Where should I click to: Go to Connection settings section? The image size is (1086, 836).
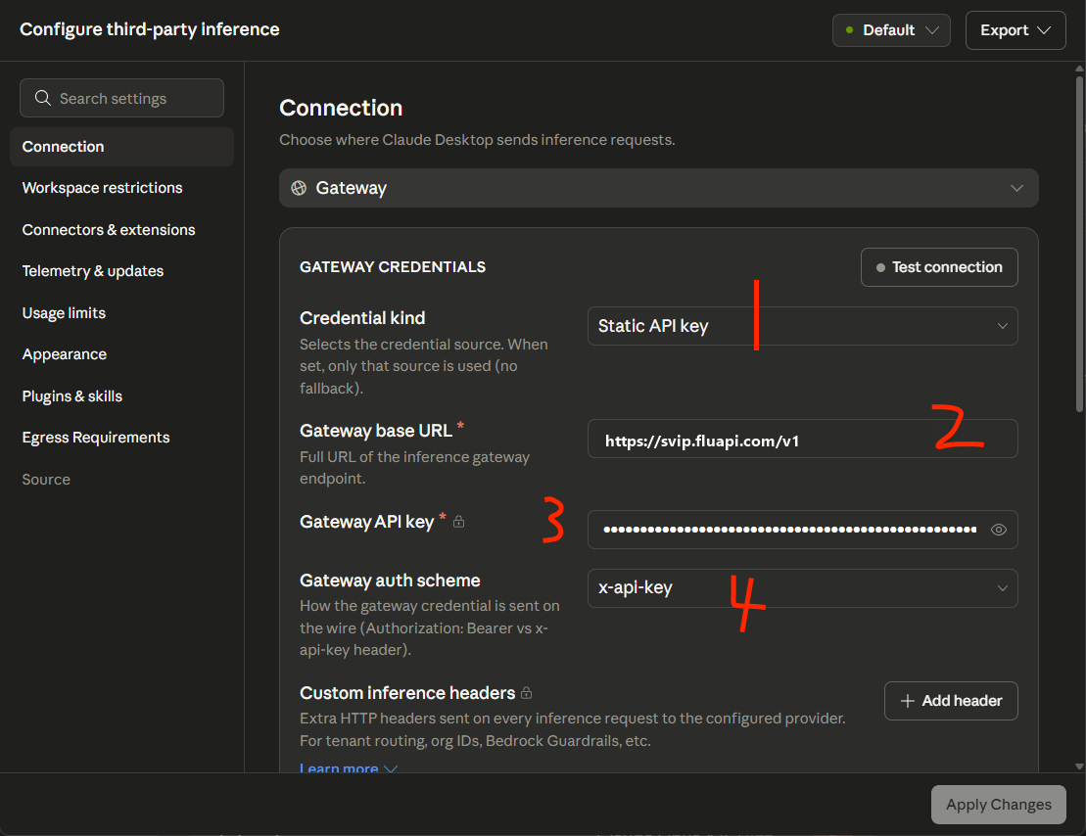coord(121,147)
